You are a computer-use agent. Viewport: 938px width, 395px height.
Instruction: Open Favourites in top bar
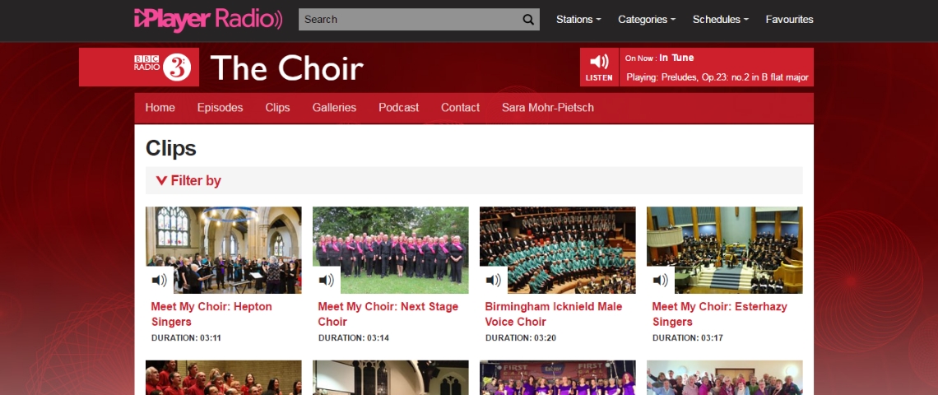789,19
